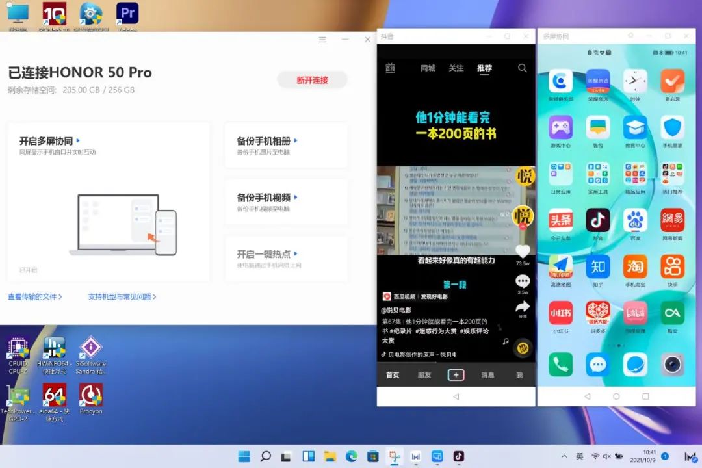702x468 pixels.
Task: Click the arrow next to the 开启多屏协同 title
Action: pyautogui.click(x=79, y=140)
